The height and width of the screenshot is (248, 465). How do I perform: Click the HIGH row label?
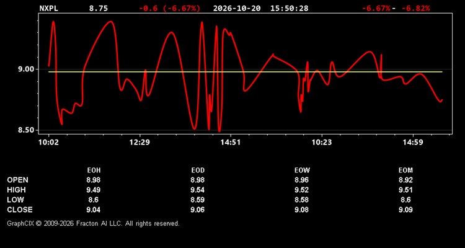16,190
